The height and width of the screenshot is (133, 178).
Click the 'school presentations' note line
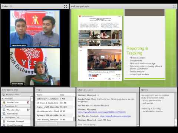[x=152, y=100]
